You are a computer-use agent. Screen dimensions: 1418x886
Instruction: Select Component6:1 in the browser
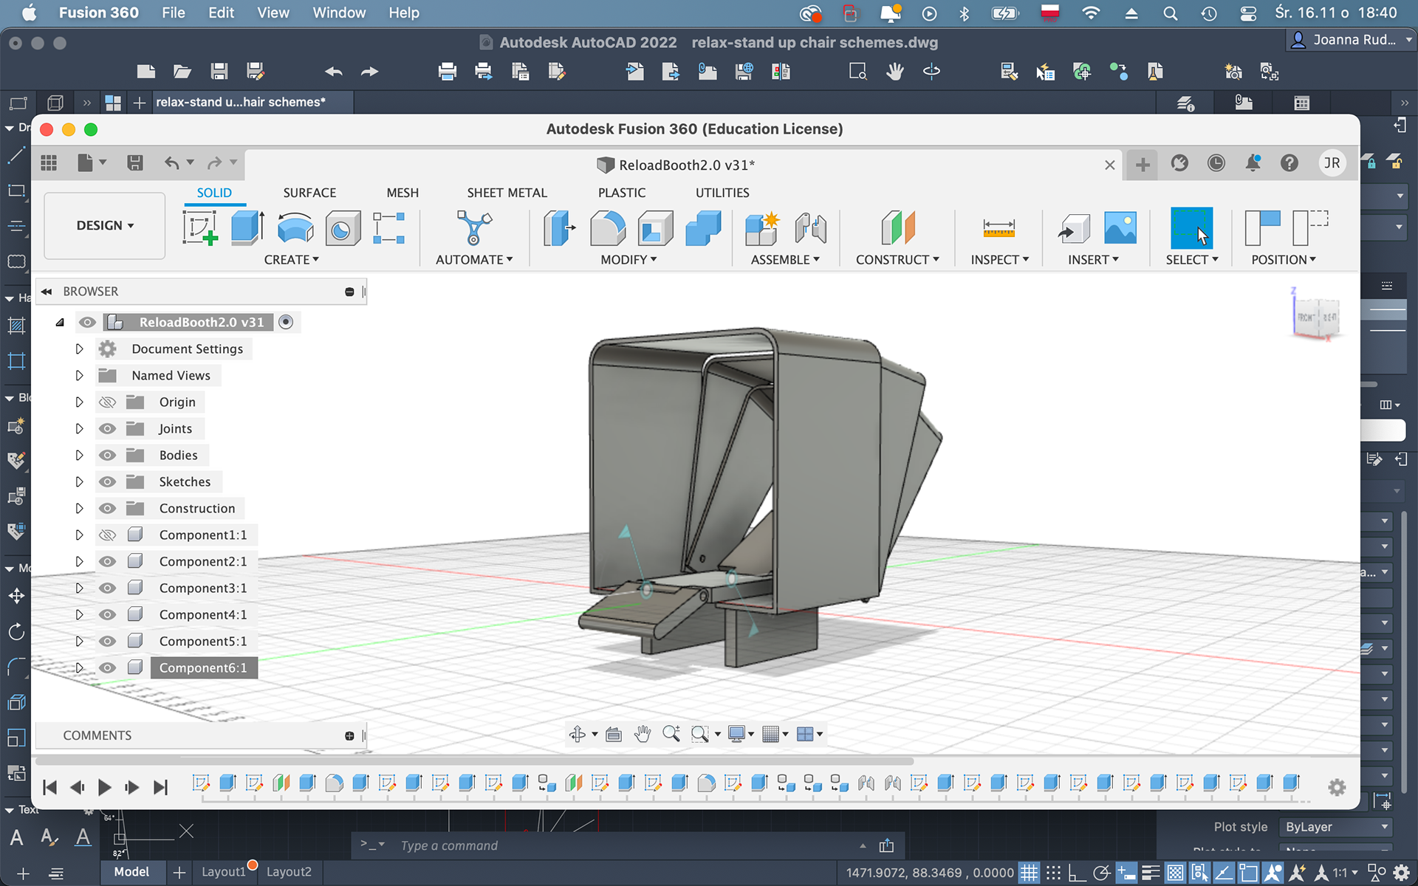(x=203, y=667)
